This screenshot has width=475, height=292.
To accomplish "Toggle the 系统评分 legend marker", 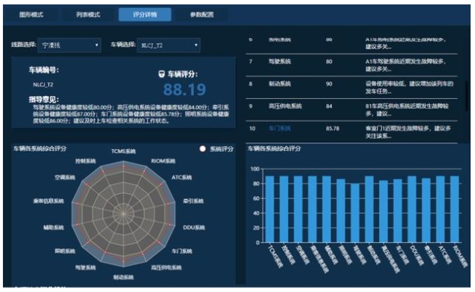I will (x=203, y=149).
